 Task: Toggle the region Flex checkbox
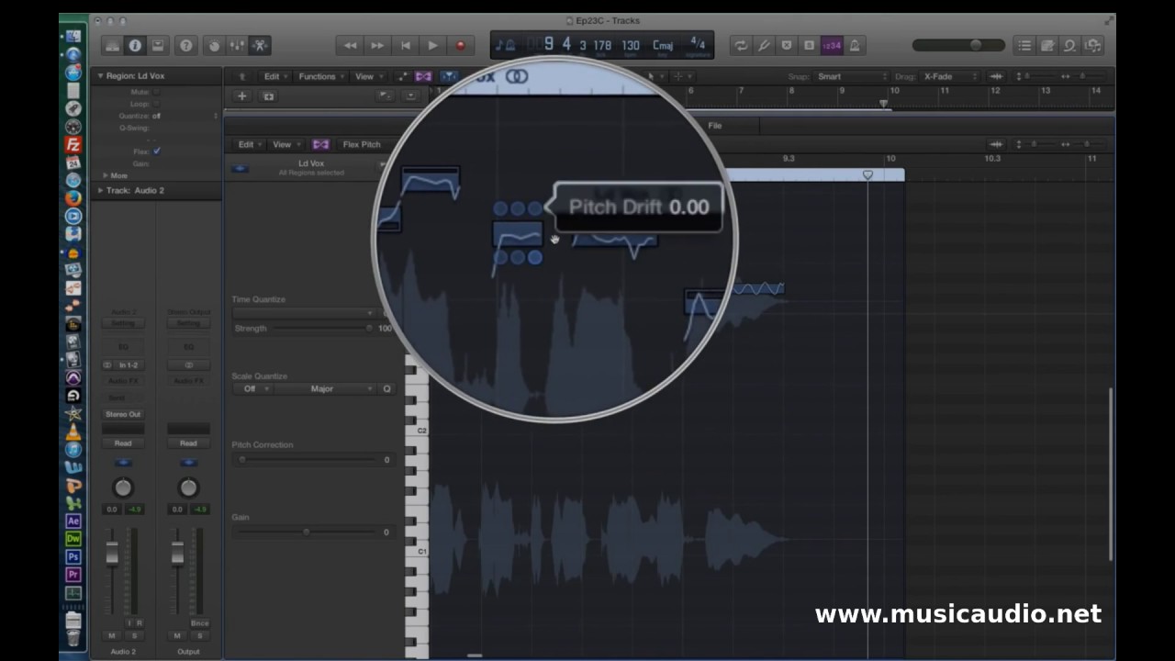157,151
